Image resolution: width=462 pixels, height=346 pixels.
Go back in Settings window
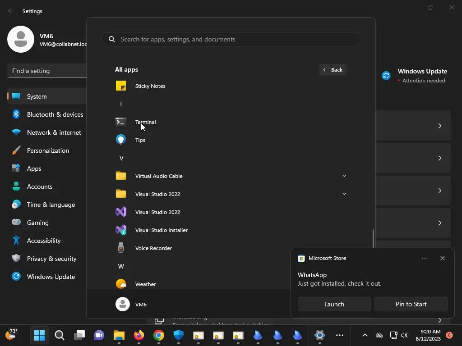tap(11, 11)
